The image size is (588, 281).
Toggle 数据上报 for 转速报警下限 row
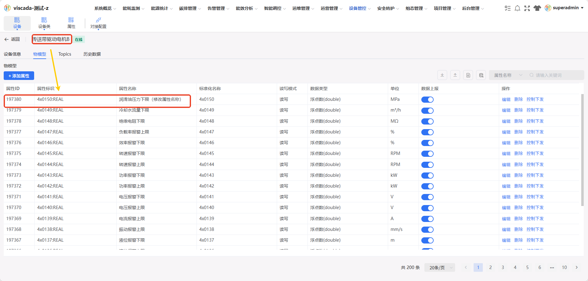click(x=427, y=154)
